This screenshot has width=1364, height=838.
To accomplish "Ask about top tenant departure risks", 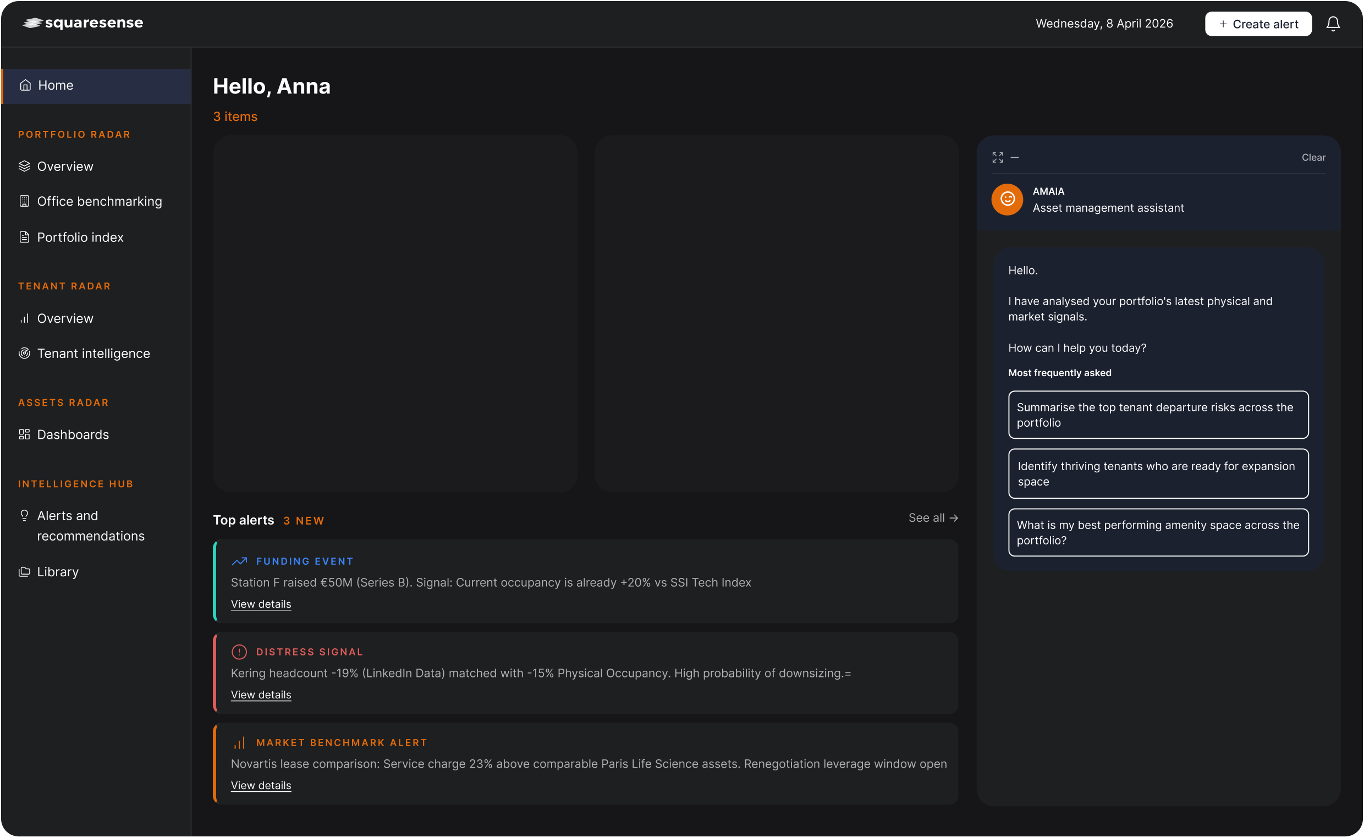I will [1158, 415].
